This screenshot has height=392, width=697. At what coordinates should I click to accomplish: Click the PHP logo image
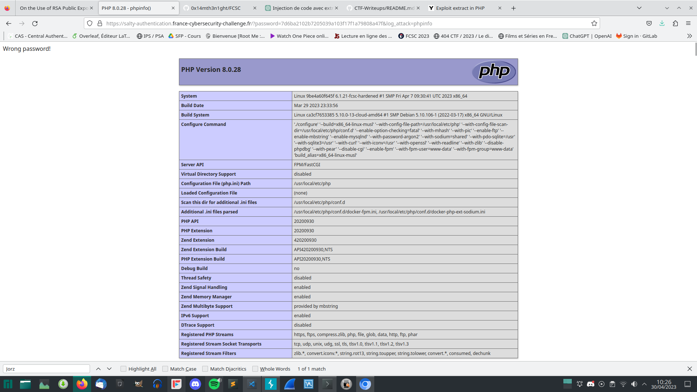[494, 72]
